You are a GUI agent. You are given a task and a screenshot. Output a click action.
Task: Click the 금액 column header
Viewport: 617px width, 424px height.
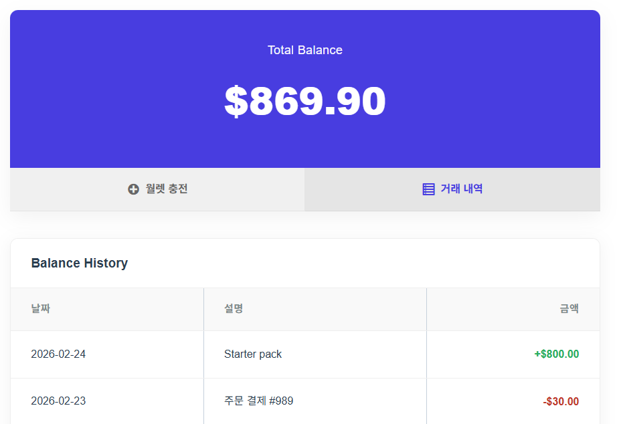569,308
